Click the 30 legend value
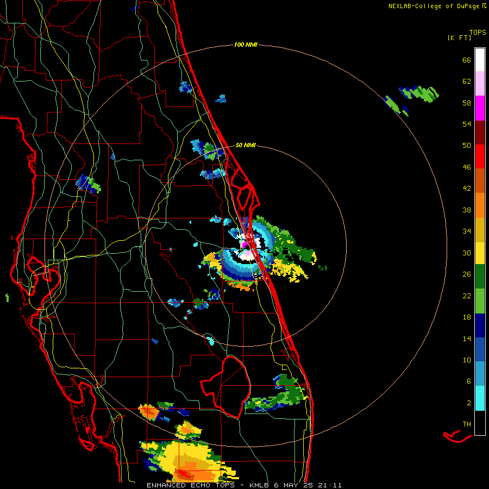The image size is (489, 489). tap(467, 253)
